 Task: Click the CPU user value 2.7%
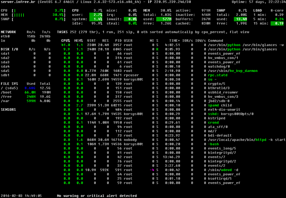pyautogui.click(x=96, y=15)
